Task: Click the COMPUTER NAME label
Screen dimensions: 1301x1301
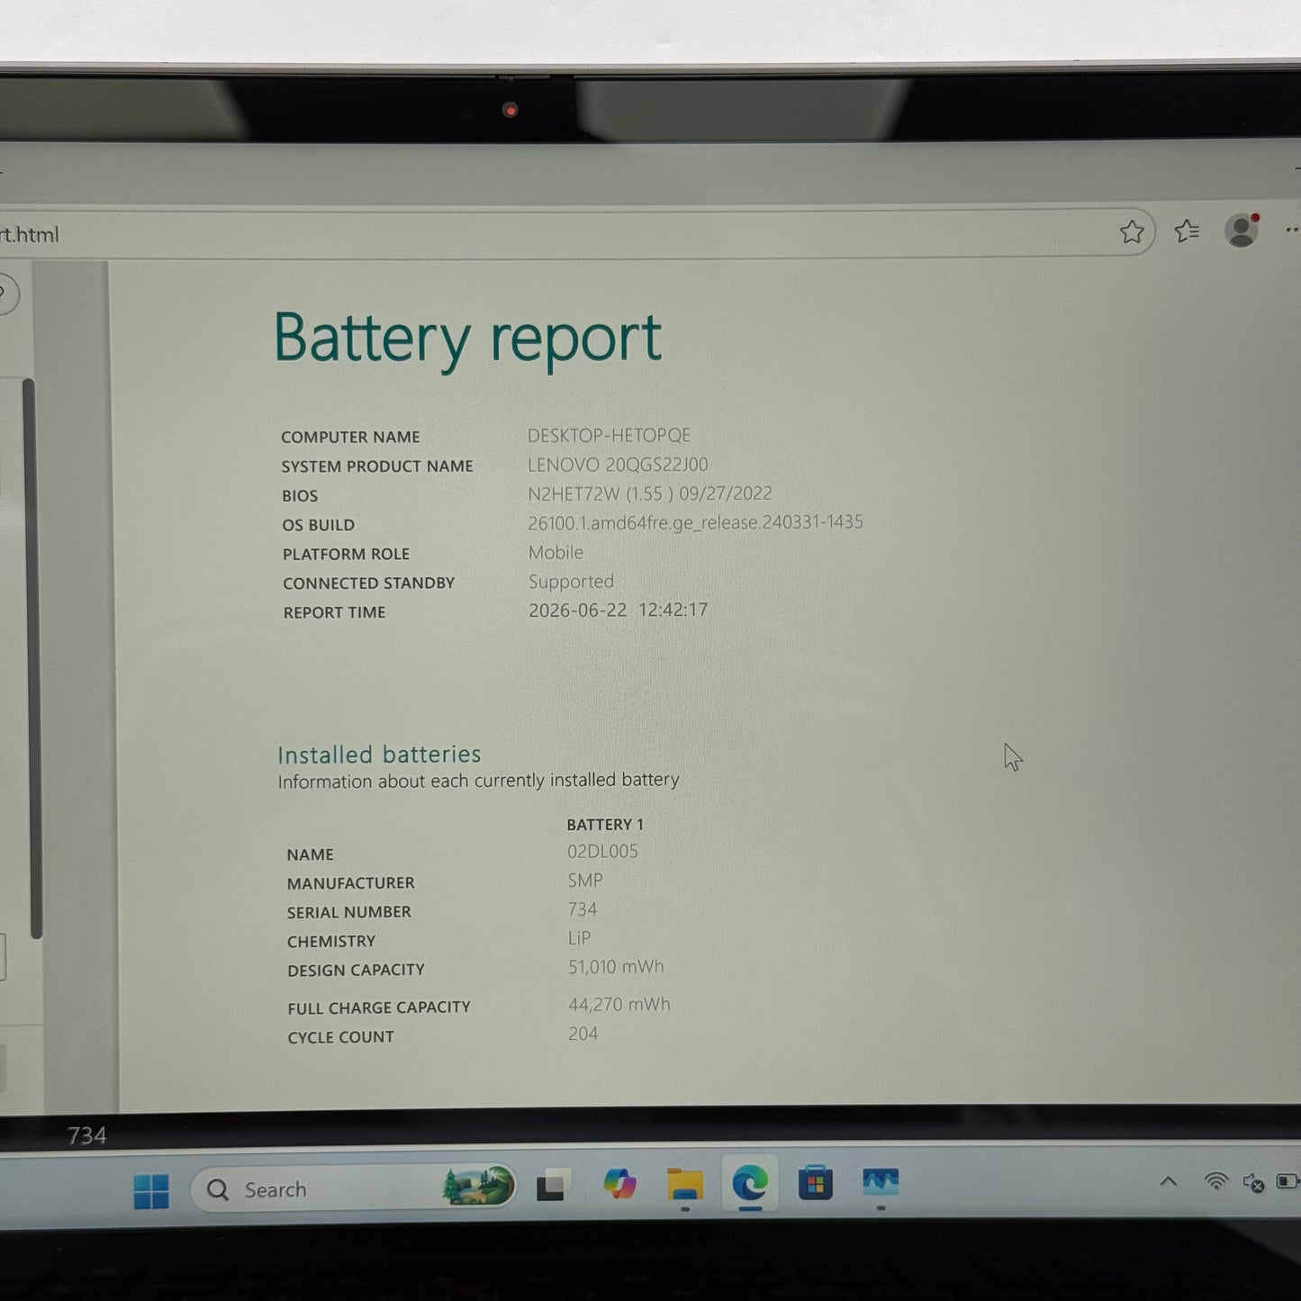Action: pyautogui.click(x=350, y=437)
